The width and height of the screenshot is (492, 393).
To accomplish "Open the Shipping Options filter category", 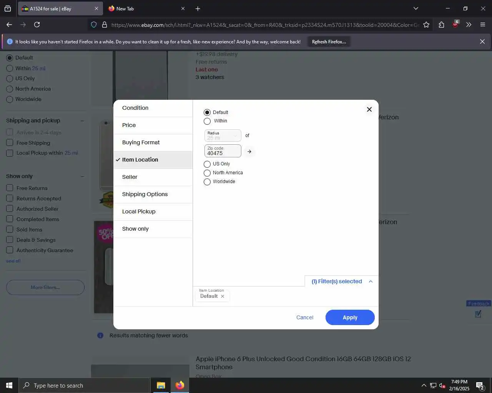I will 153,194.
